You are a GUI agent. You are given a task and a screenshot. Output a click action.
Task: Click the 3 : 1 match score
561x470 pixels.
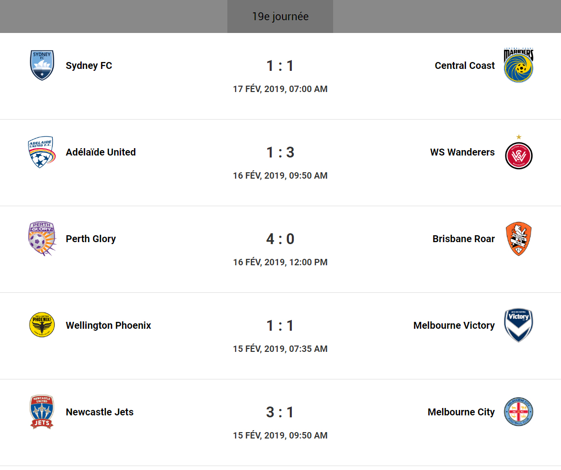tap(280, 412)
